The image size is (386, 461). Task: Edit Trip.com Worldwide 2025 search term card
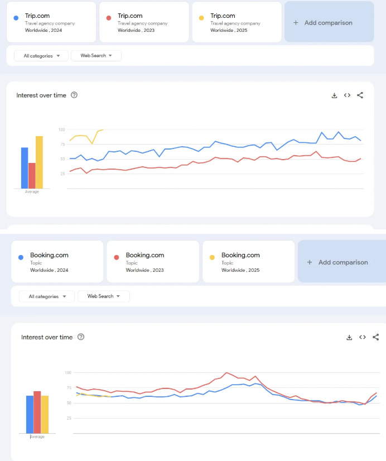click(x=237, y=22)
